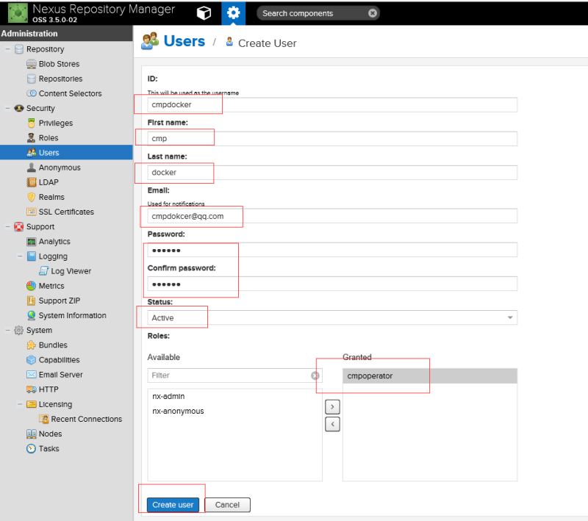Image resolution: width=588 pixels, height=521 pixels.
Task: Select the Privileges sidebar item
Action: [55, 123]
